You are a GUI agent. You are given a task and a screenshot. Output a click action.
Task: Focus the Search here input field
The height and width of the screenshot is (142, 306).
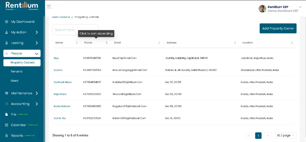pyautogui.click(x=75, y=30)
